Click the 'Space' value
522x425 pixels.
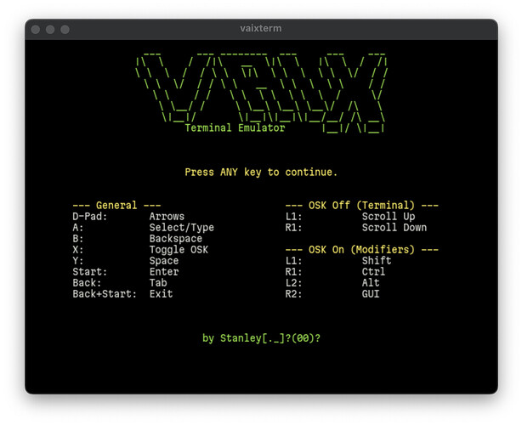tap(164, 261)
